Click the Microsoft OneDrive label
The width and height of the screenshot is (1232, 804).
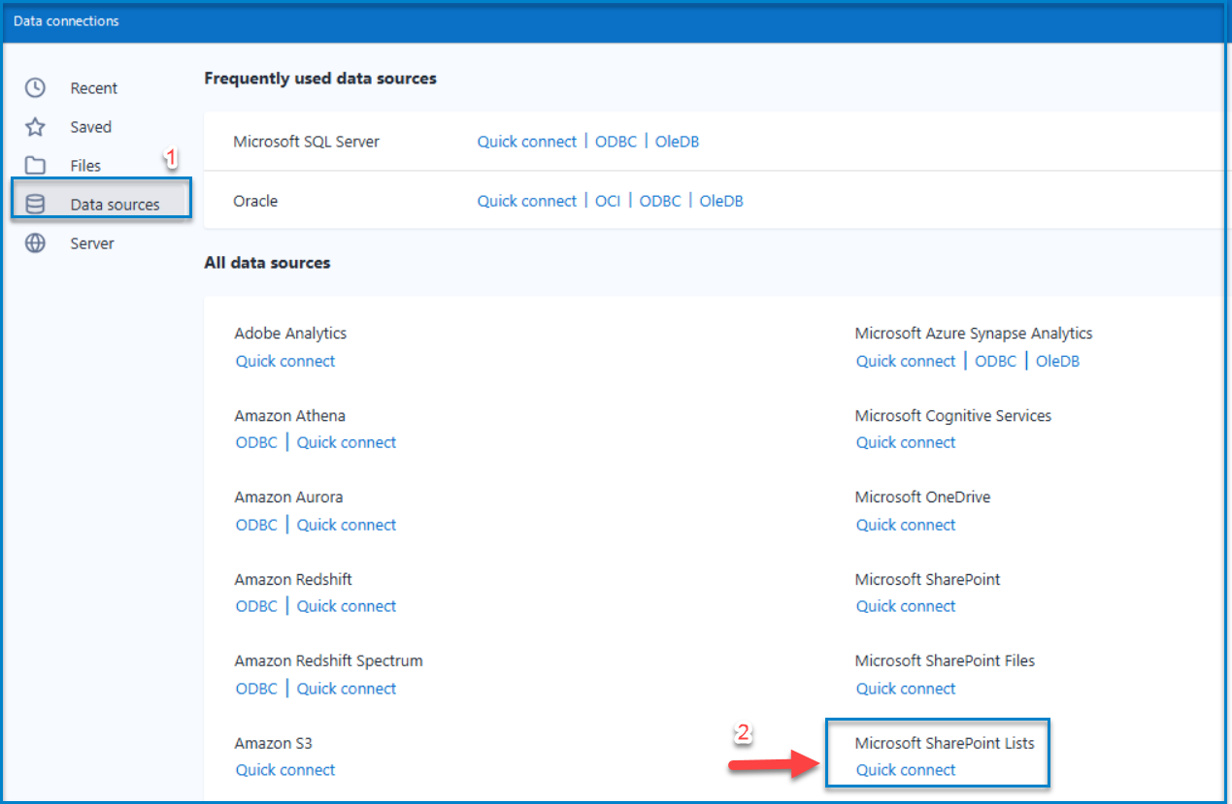pyautogui.click(x=922, y=497)
